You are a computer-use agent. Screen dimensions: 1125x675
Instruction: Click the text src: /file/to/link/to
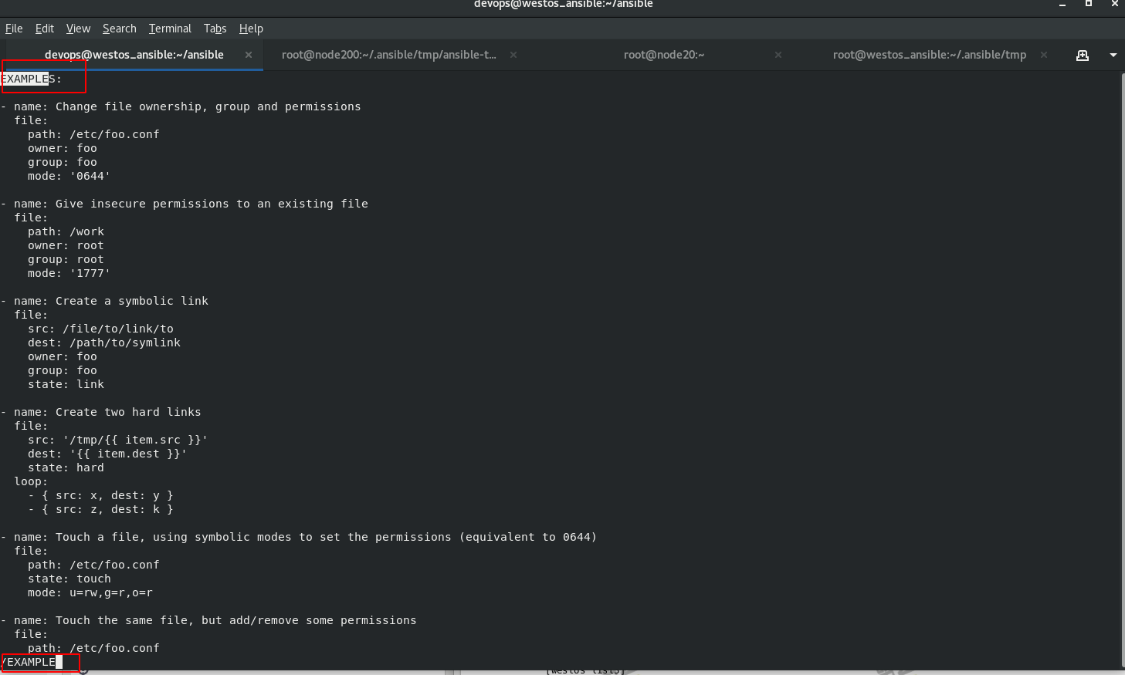point(100,329)
